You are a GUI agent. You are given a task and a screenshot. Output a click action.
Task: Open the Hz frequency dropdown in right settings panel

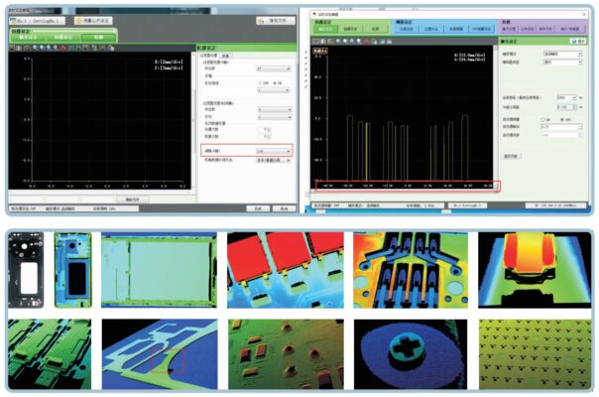pos(566,97)
